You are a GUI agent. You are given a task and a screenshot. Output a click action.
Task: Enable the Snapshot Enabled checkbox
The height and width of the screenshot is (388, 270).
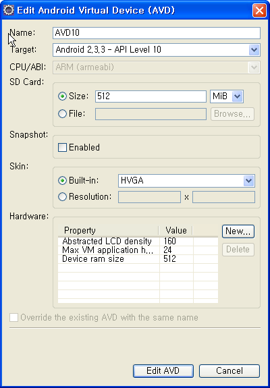pyautogui.click(x=62, y=148)
